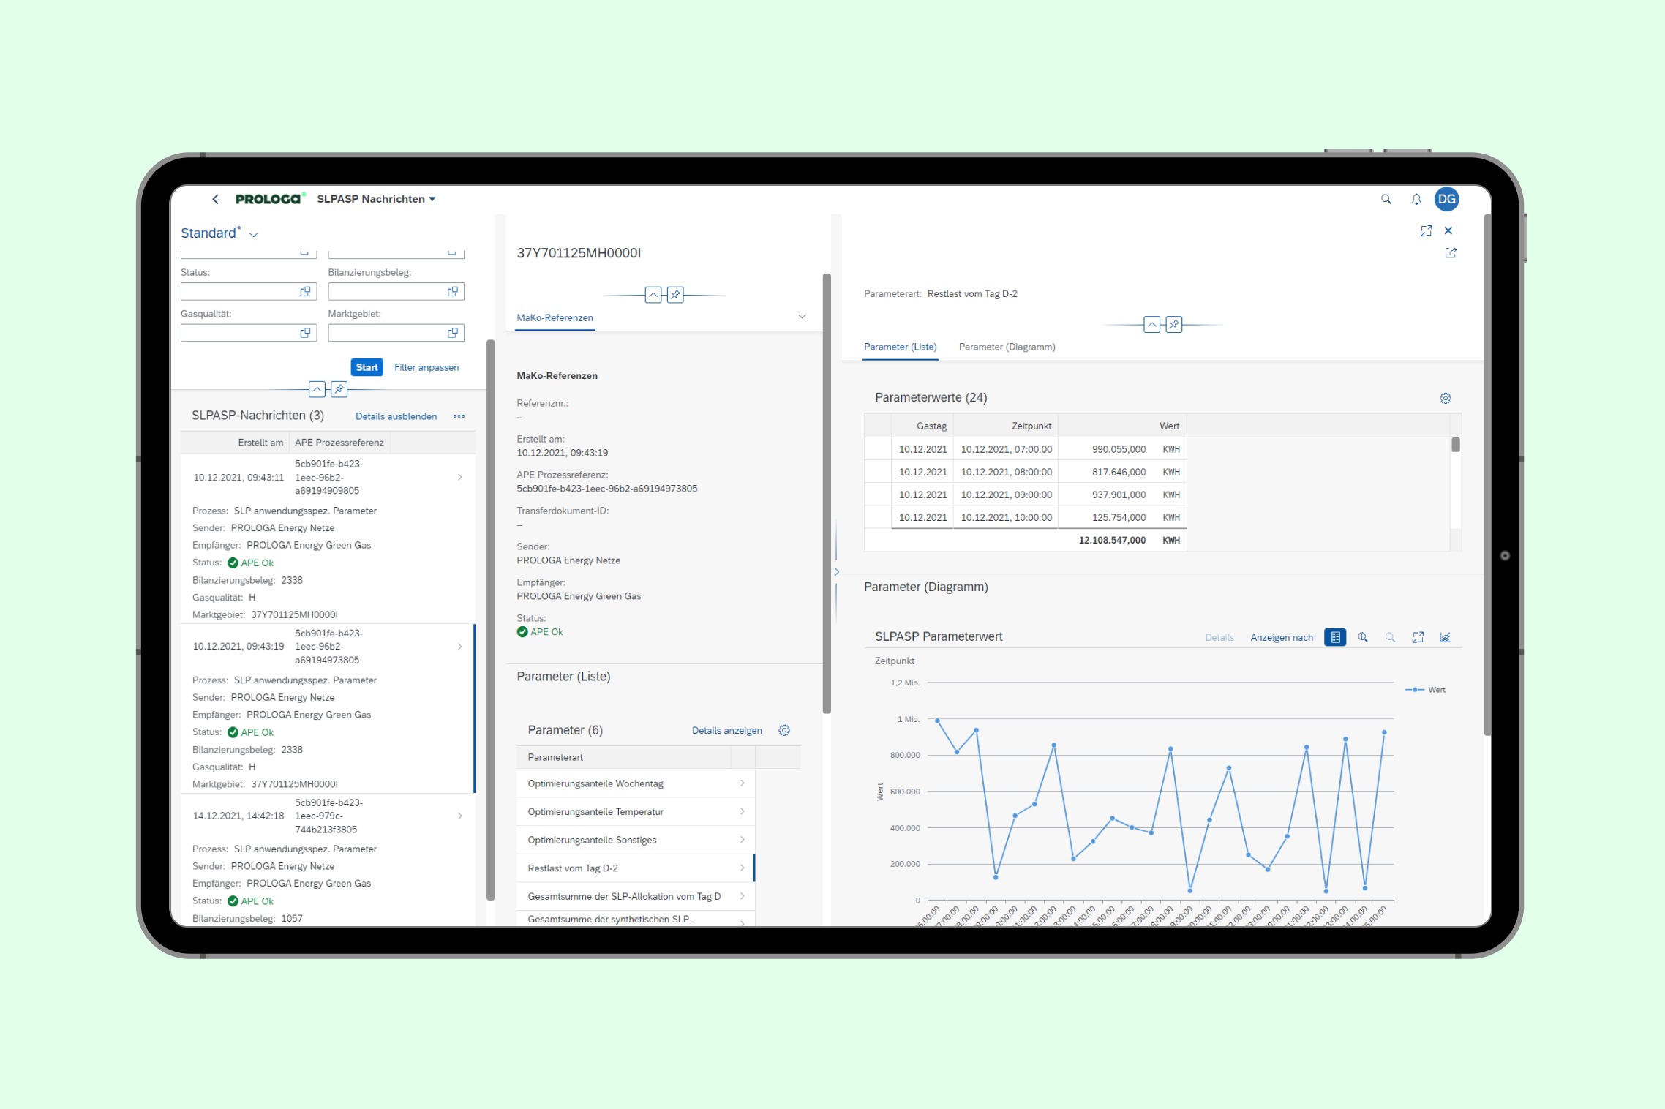The image size is (1665, 1109).
Task: Open Parameter (6) table settings gear
Action: (784, 730)
